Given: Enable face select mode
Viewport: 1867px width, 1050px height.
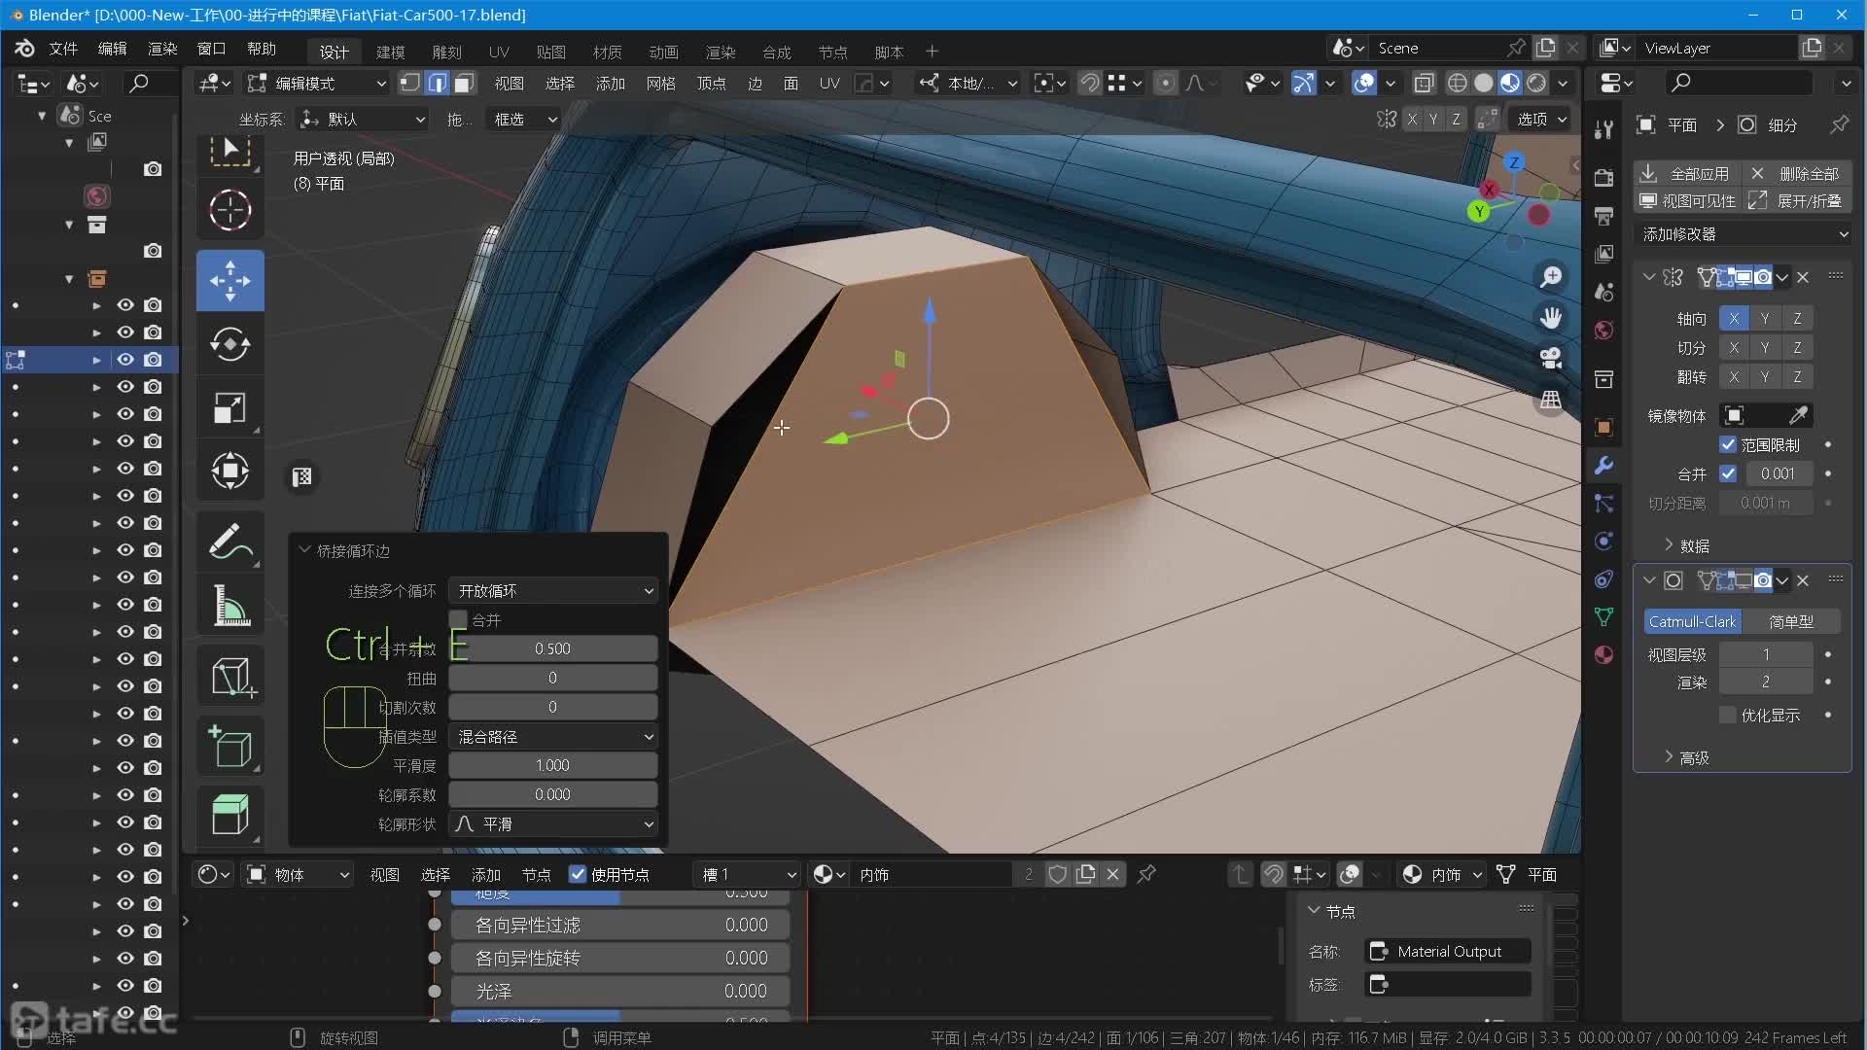Looking at the screenshot, I should (464, 84).
